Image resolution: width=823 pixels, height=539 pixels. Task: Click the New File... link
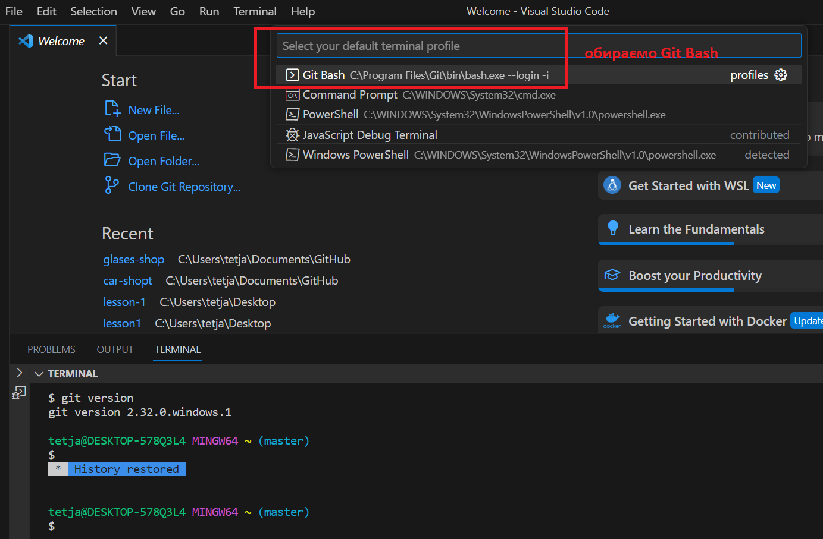click(154, 110)
